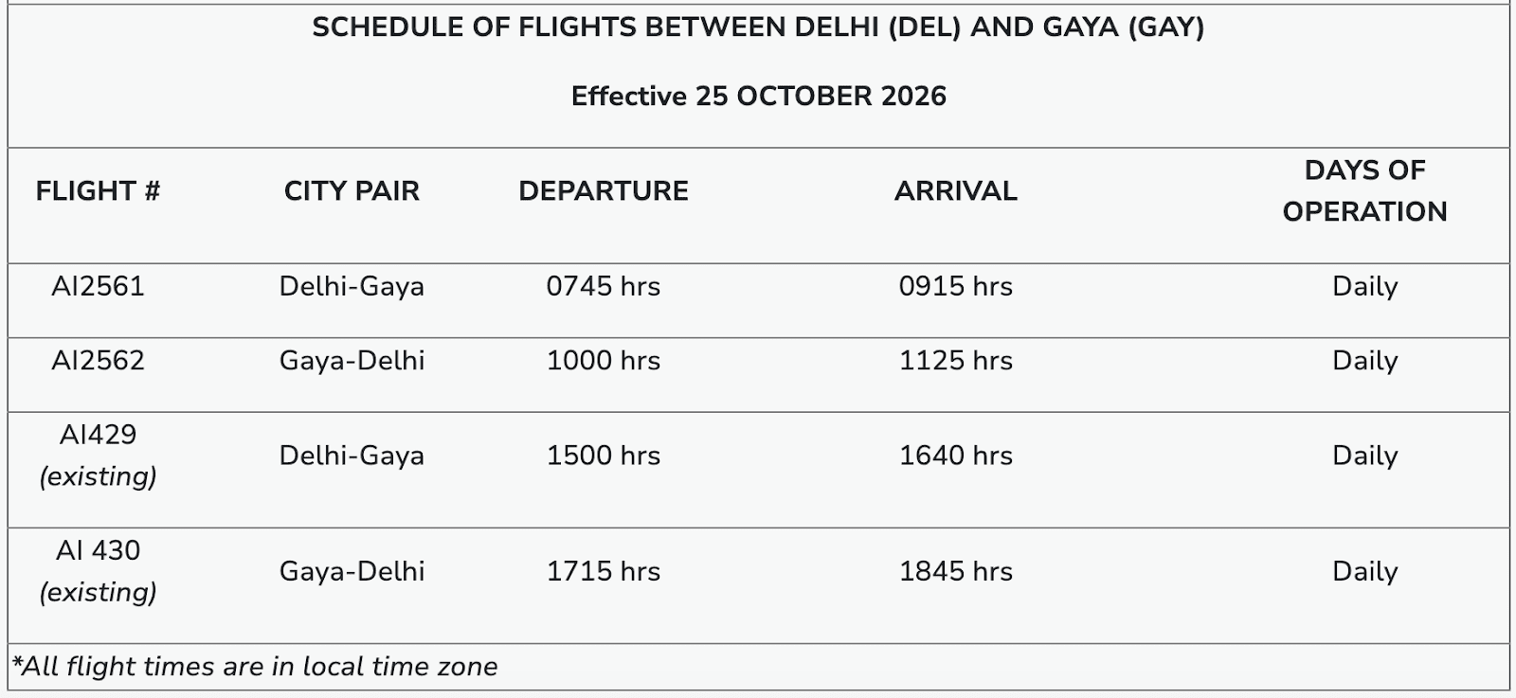Click the 0745 hrs departure time

click(x=604, y=287)
